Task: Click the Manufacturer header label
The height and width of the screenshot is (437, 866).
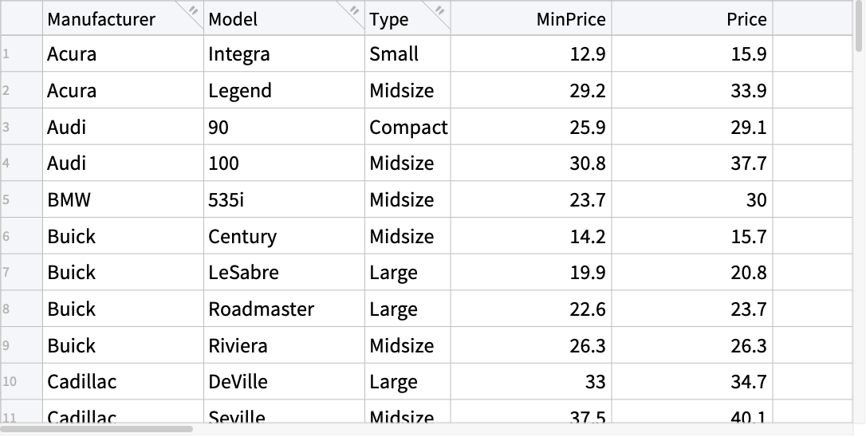Action: (101, 19)
